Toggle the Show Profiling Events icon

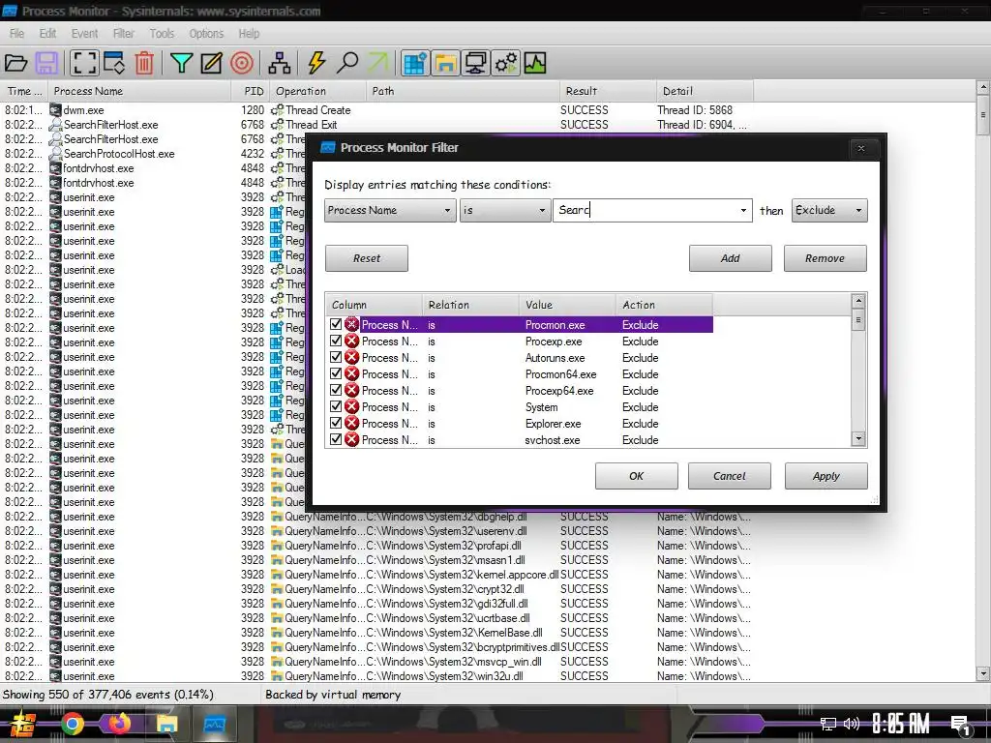click(535, 63)
